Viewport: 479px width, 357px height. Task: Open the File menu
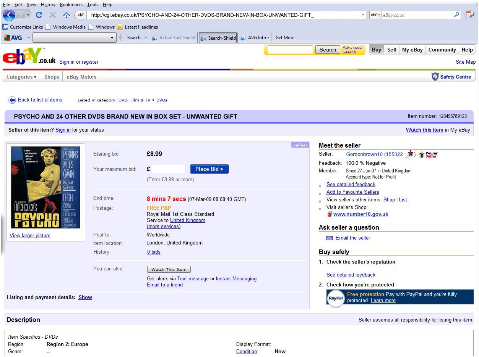[x=6, y=5]
